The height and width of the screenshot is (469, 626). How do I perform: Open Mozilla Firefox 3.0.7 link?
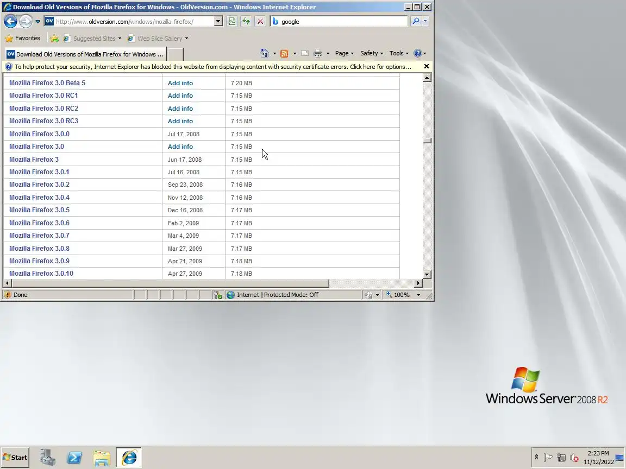click(x=39, y=235)
